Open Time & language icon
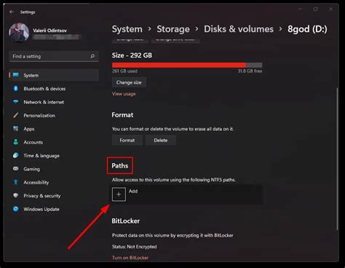345x268 pixels. (16, 155)
